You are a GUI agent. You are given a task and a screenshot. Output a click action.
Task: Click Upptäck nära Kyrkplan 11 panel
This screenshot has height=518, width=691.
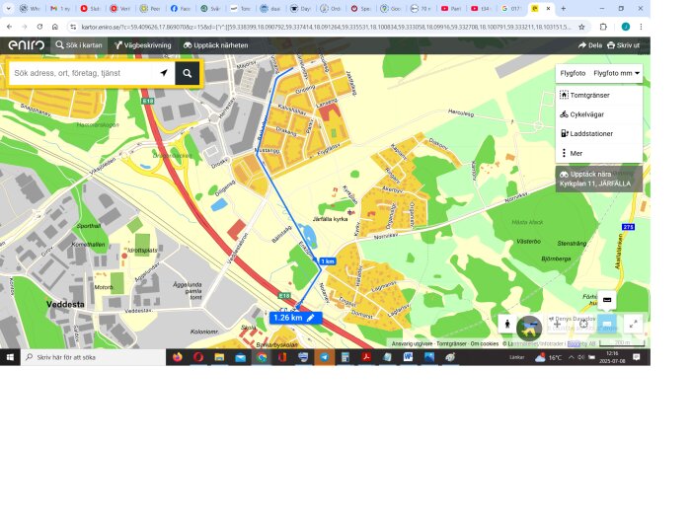point(598,179)
